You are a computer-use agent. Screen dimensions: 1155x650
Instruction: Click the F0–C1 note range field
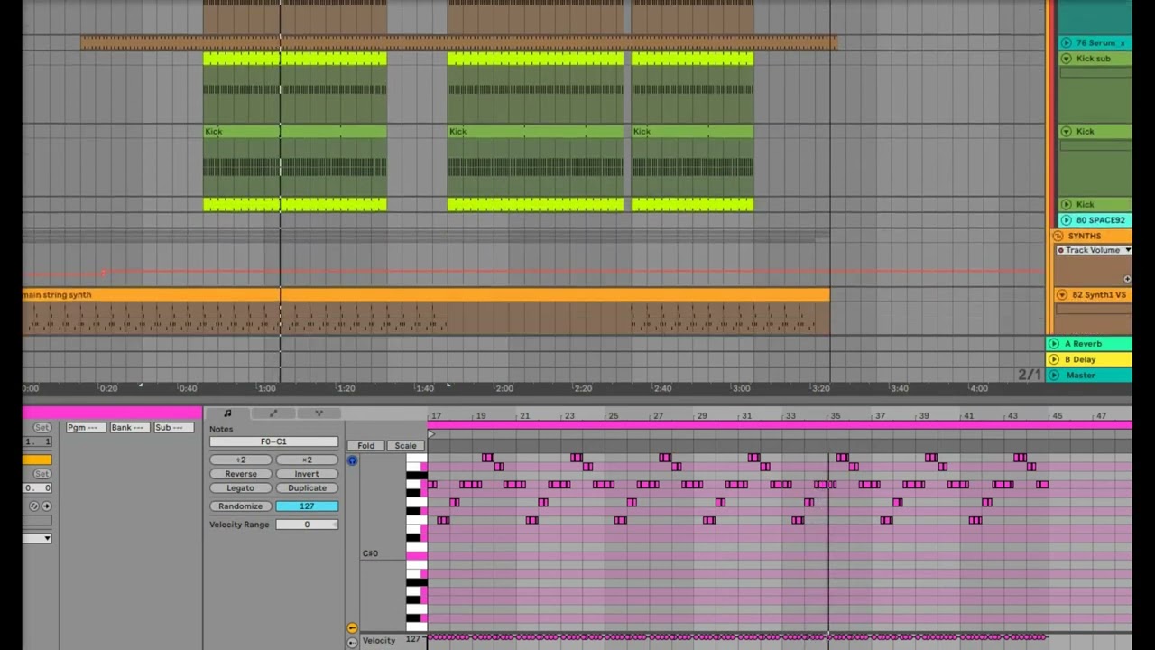point(273,441)
